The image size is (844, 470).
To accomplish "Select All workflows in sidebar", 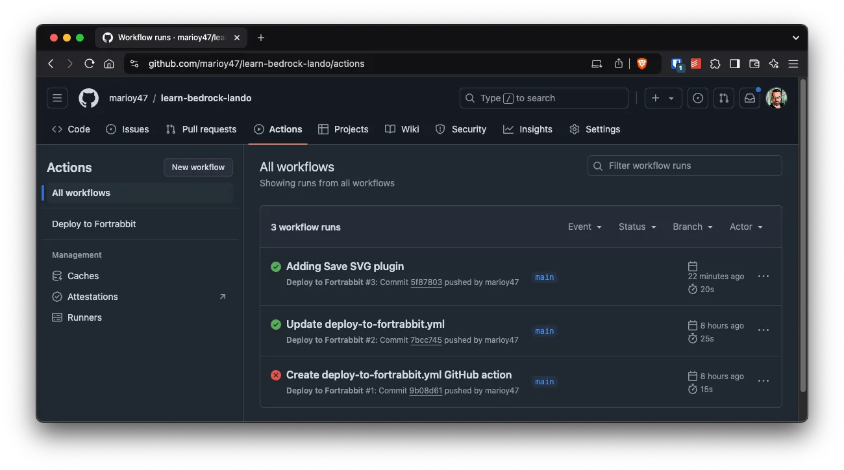I will coord(140,193).
